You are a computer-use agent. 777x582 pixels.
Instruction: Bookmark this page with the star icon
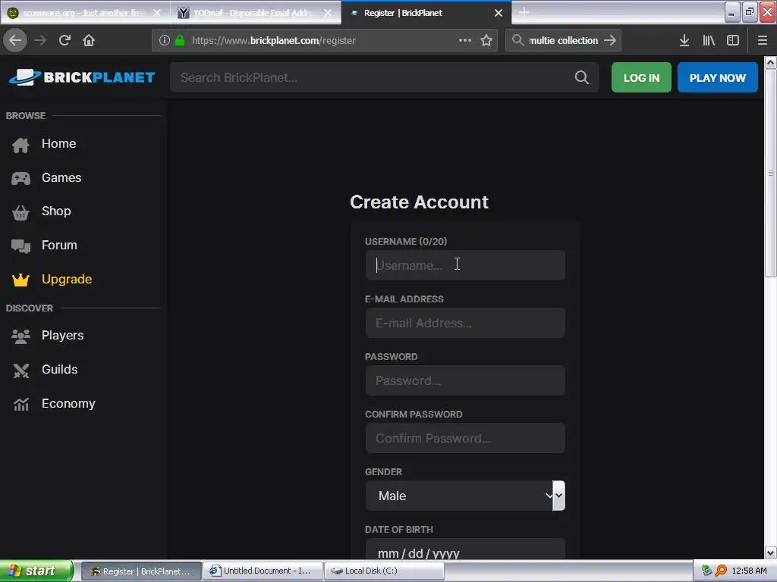click(x=486, y=40)
